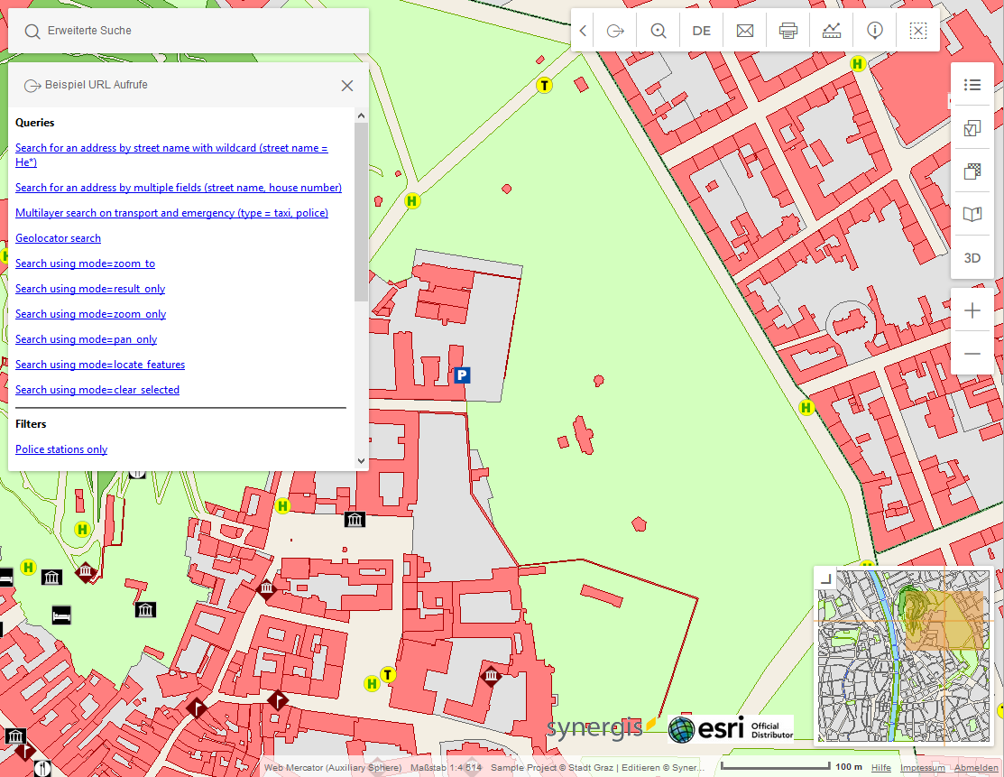1004x777 pixels.
Task: Open the bookmarks book icon
Action: tap(972, 215)
